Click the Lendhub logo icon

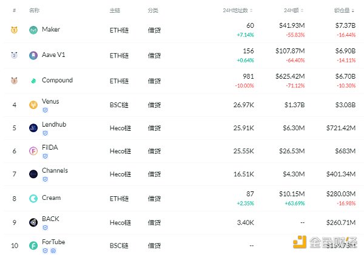pos(33,128)
